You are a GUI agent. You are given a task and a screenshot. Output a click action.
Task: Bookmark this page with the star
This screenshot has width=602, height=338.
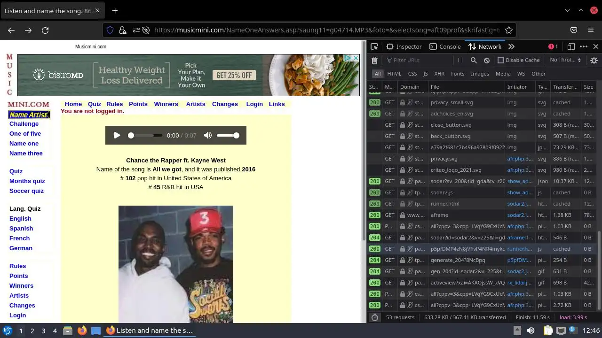[x=509, y=30]
